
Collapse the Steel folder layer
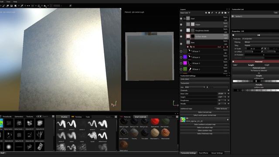point(184,18)
